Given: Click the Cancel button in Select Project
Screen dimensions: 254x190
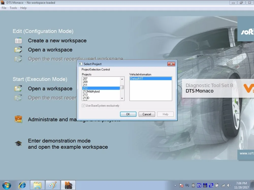Looking at the screenshot, I should 147,114.
